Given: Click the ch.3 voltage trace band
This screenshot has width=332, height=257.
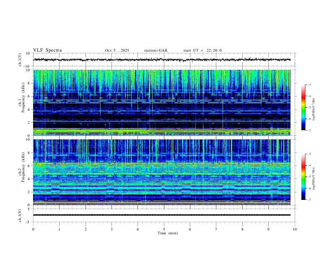Looking at the screenshot, I should tap(162, 215).
